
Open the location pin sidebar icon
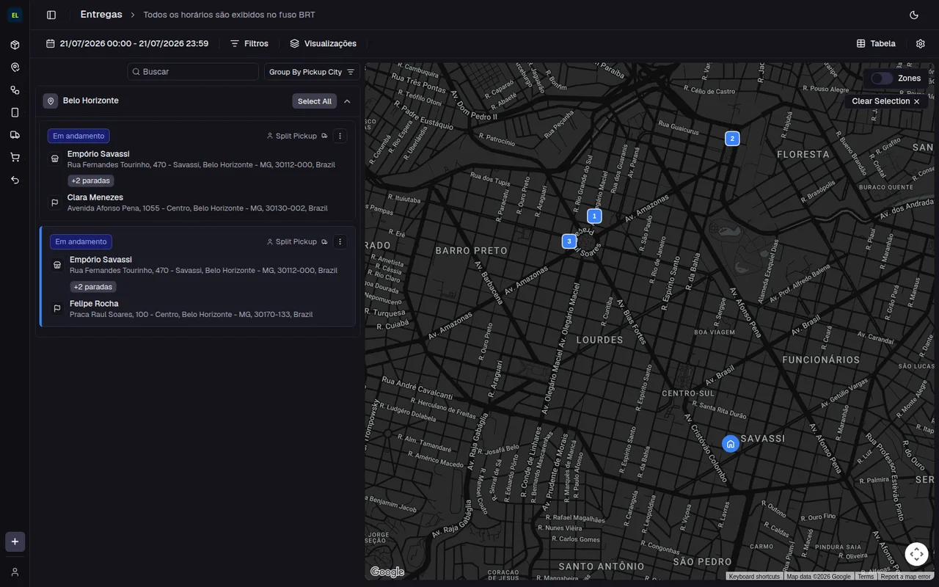[x=15, y=68]
